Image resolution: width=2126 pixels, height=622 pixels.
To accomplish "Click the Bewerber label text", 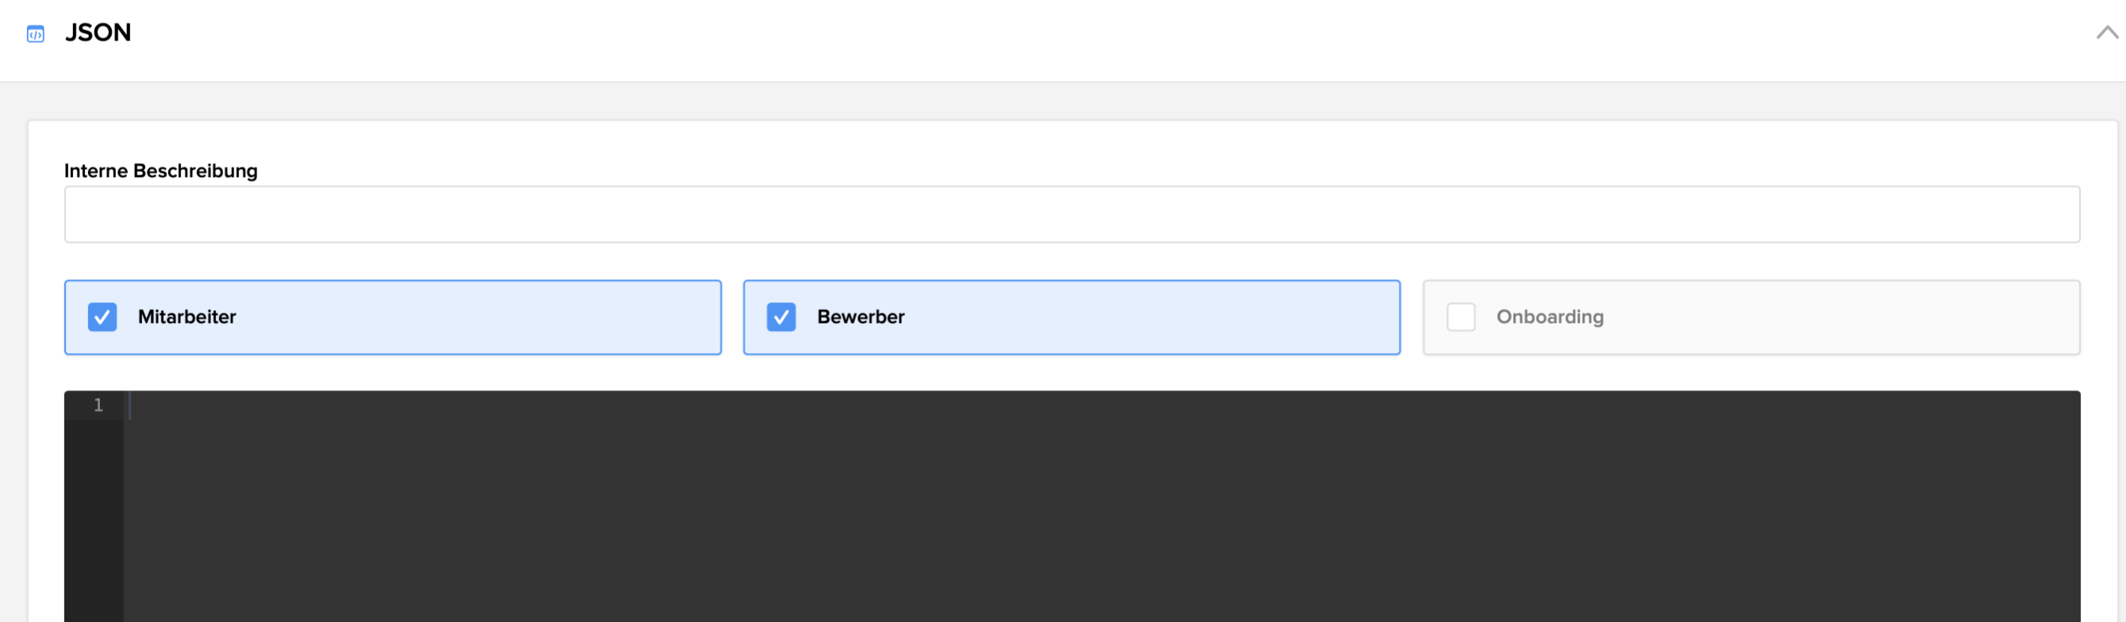I will tap(860, 317).
